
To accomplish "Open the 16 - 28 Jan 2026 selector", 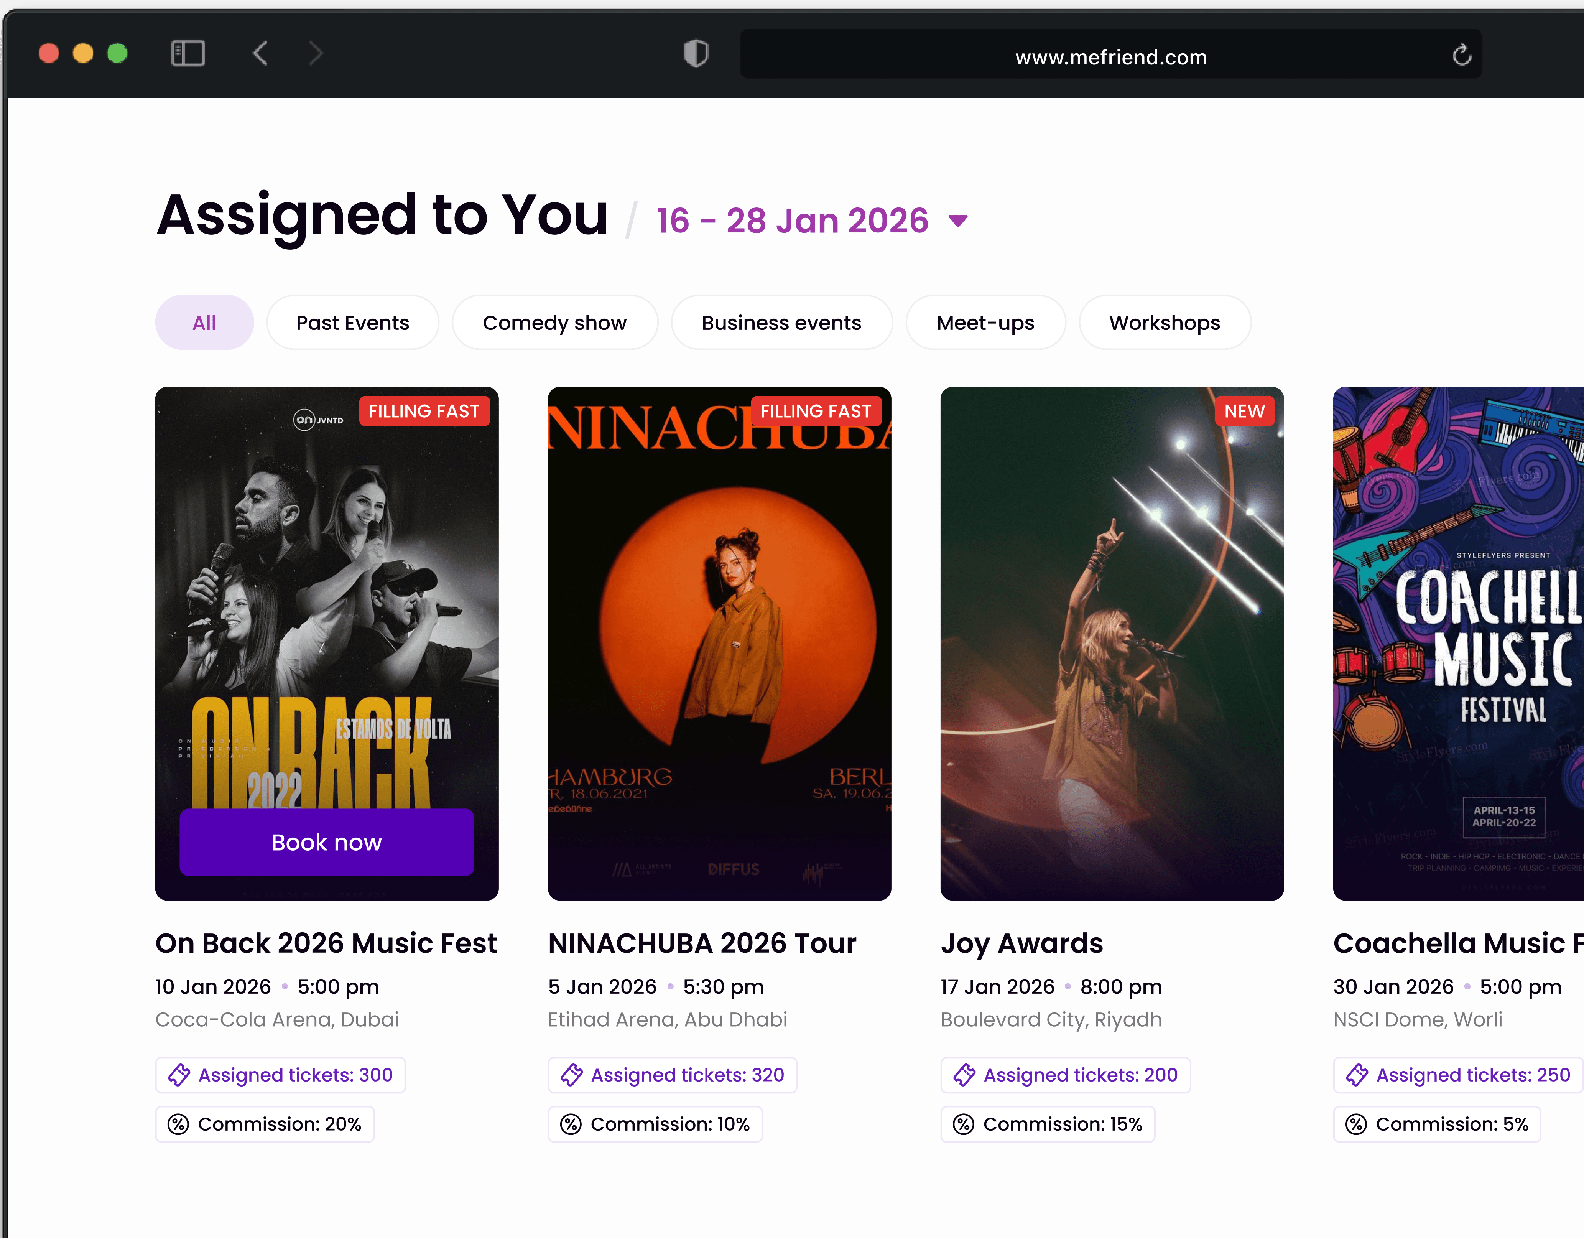I will (792, 221).
